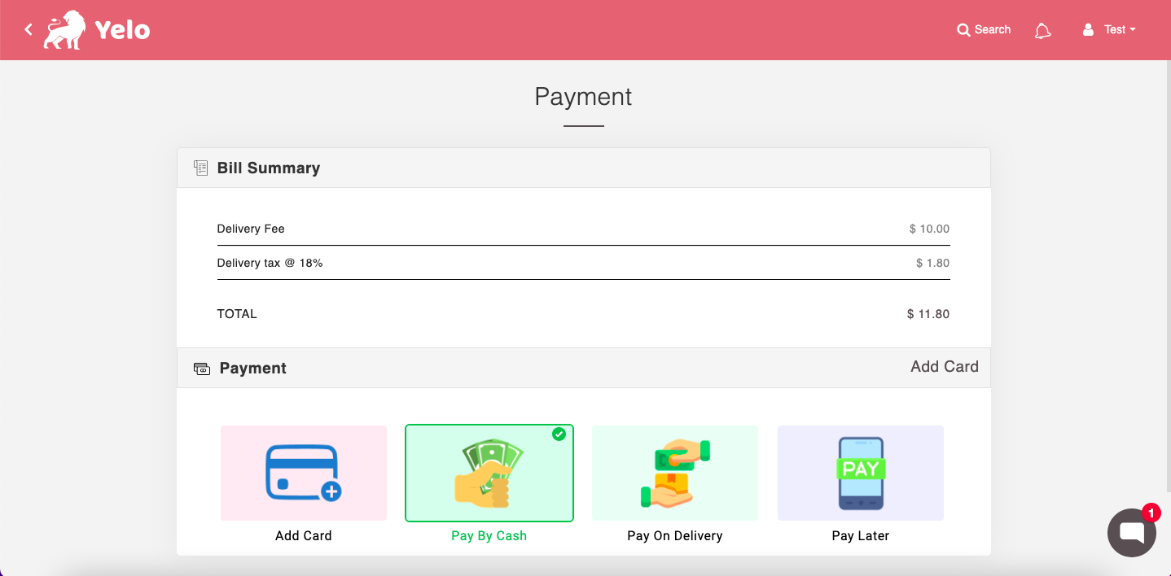The image size is (1171, 576).
Task: Choose Pay Later phone option
Action: [861, 473]
